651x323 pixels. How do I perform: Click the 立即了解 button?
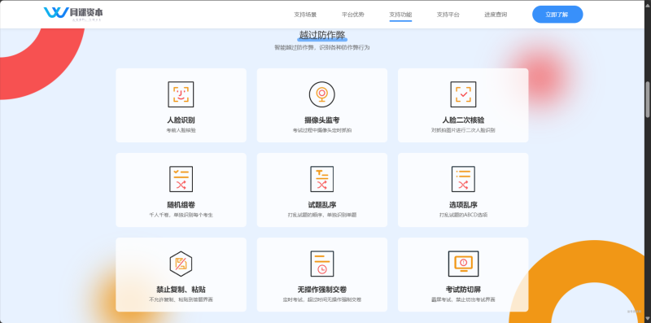tap(557, 15)
